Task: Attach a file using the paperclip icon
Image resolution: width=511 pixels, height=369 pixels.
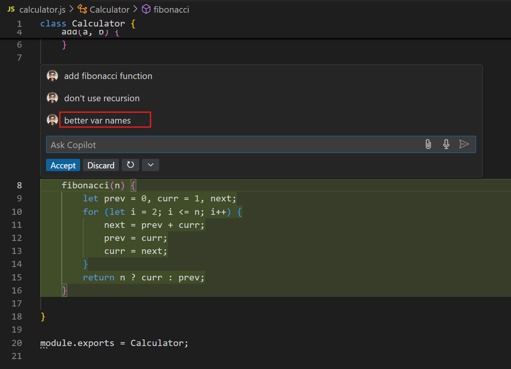Action: click(428, 144)
